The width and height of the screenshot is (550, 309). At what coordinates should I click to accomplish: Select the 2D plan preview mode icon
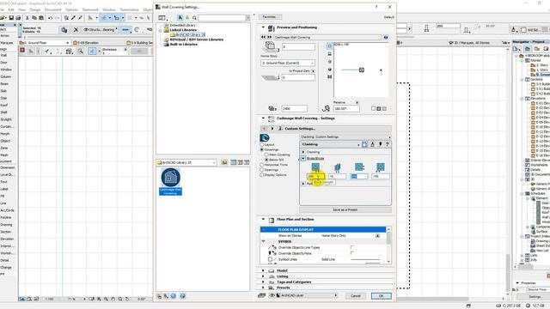point(329,45)
